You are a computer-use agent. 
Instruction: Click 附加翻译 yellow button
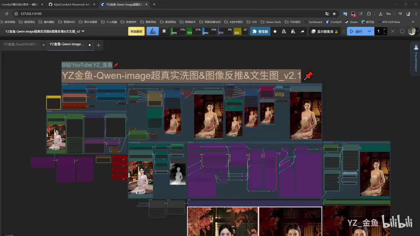[136, 31]
